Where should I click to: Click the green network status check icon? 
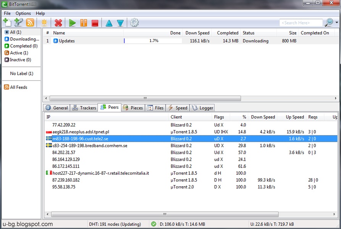[154, 224]
